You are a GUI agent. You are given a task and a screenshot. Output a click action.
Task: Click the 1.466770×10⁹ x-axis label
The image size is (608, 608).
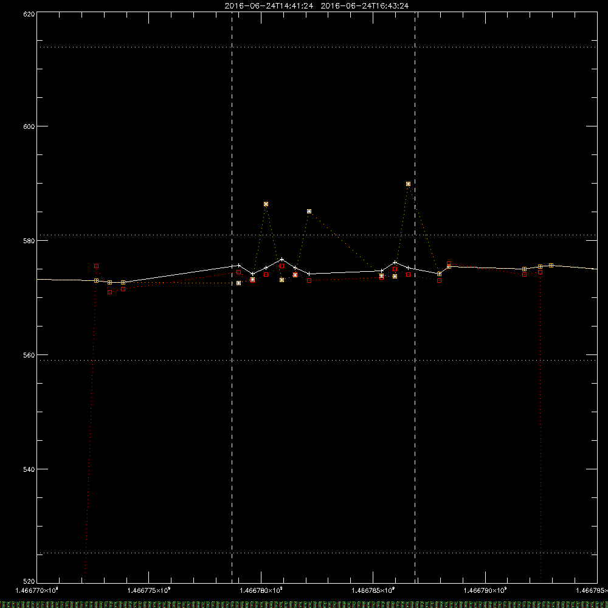pos(37,590)
